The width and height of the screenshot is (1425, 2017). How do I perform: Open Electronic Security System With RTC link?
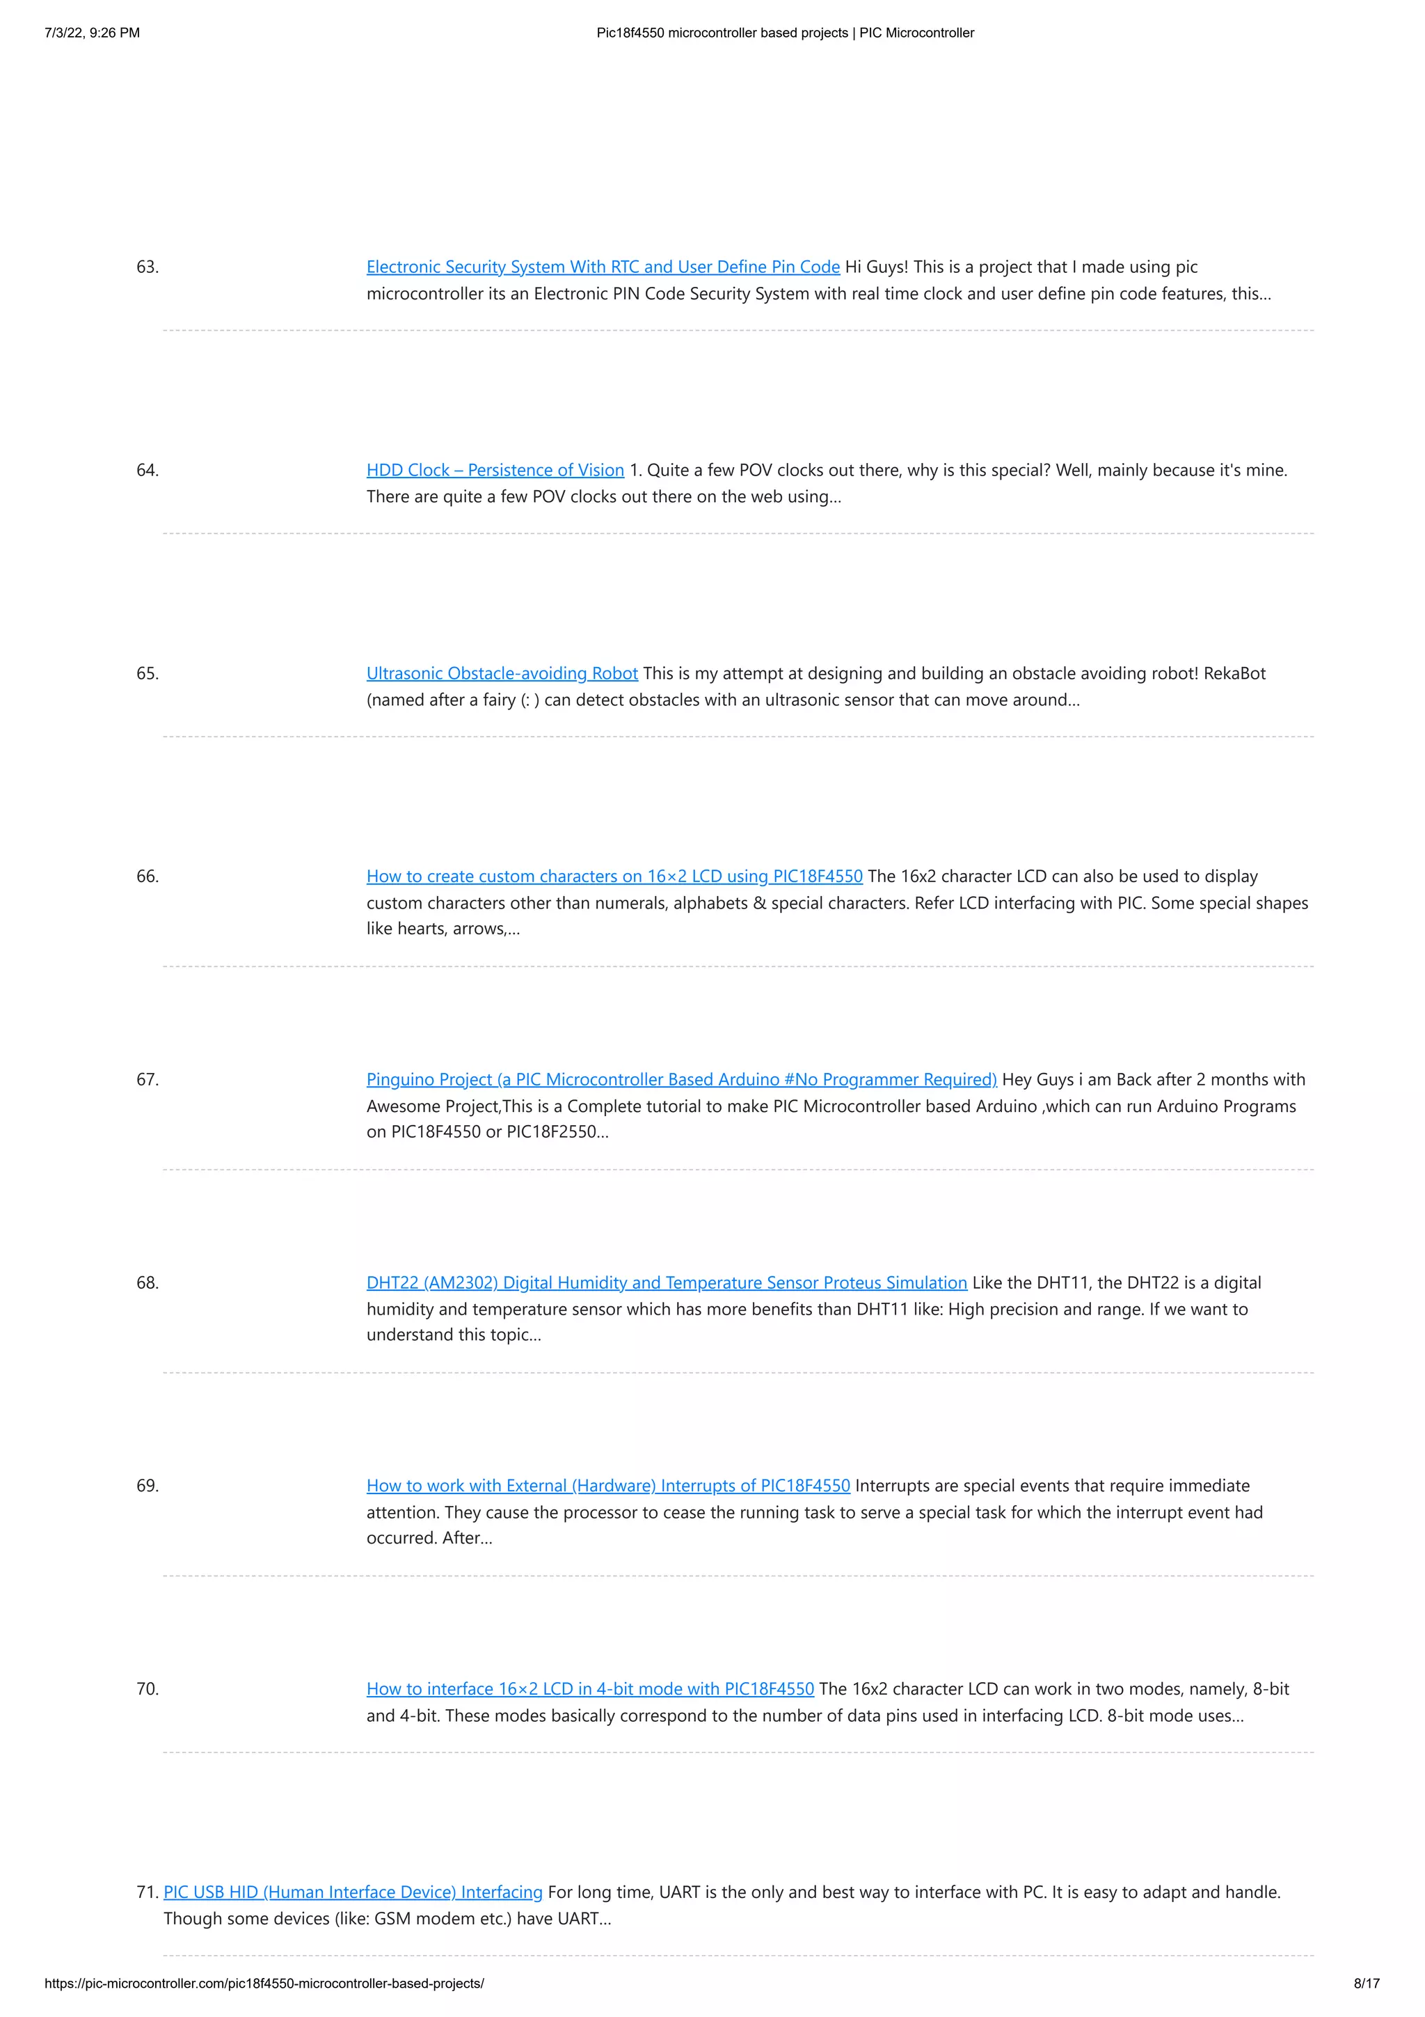click(603, 267)
